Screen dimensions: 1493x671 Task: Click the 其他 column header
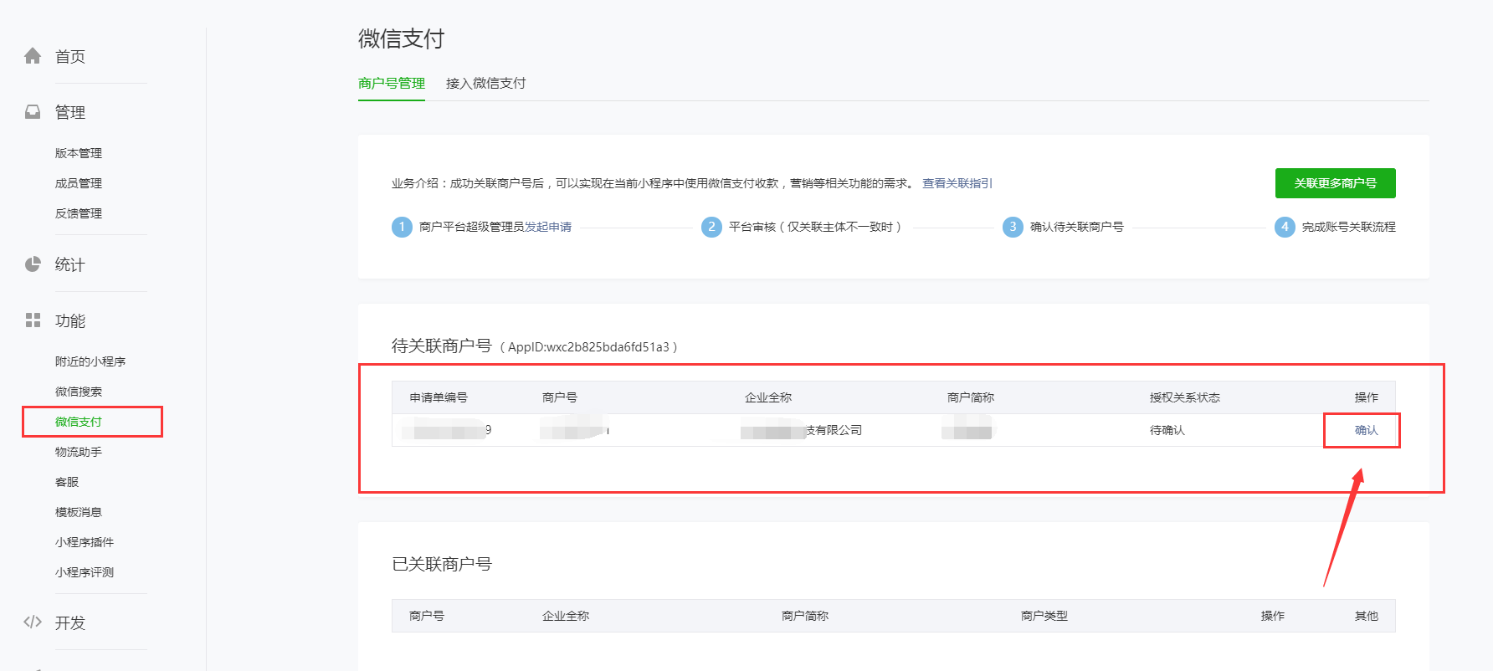tap(1367, 616)
